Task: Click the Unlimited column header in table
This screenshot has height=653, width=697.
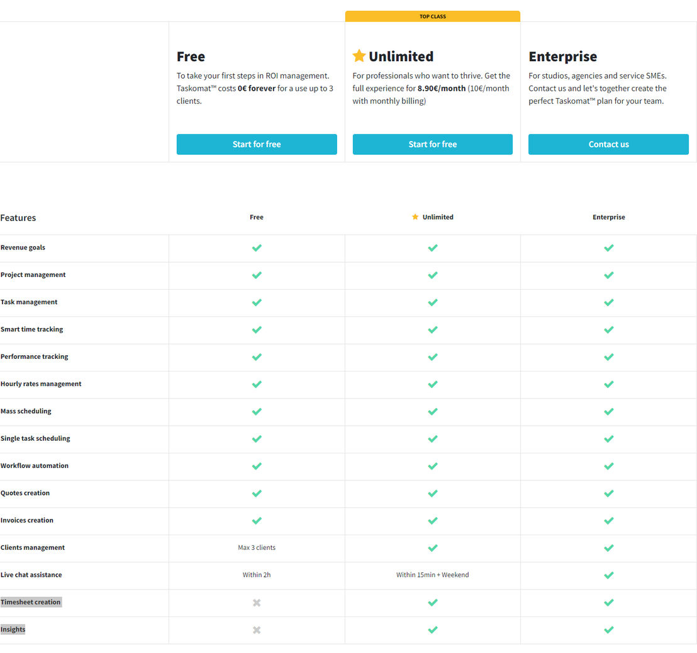Action: click(438, 217)
